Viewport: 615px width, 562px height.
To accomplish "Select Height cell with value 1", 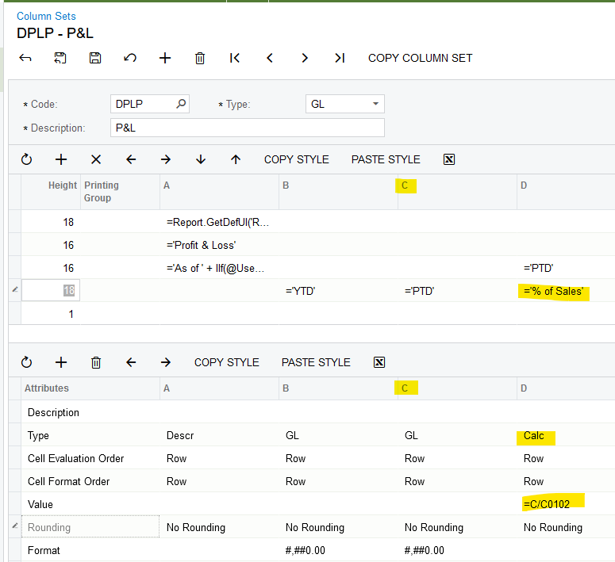I will pyautogui.click(x=51, y=314).
